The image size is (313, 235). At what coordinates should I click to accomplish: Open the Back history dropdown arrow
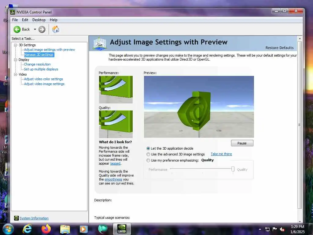tap(35, 29)
